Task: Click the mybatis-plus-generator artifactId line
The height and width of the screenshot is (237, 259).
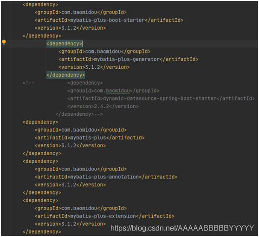Action: click(128, 59)
